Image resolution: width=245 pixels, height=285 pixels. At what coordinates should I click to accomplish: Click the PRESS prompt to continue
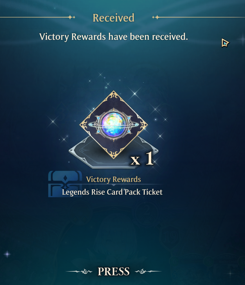pos(114,271)
